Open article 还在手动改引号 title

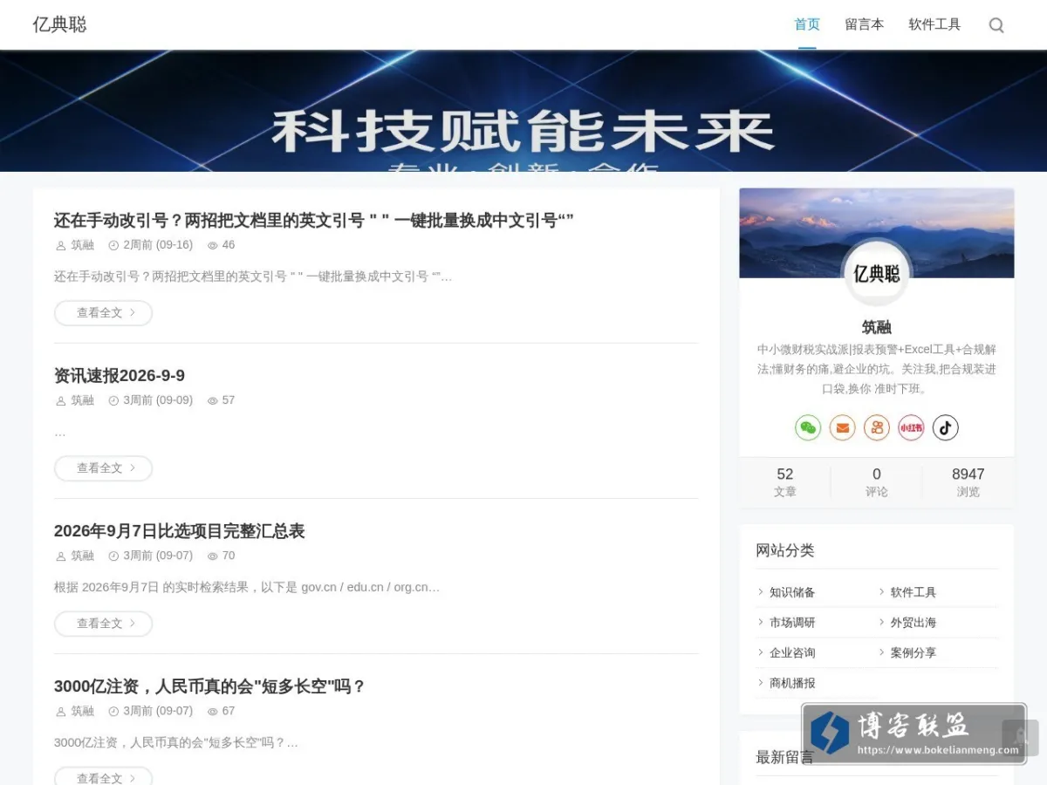(314, 221)
